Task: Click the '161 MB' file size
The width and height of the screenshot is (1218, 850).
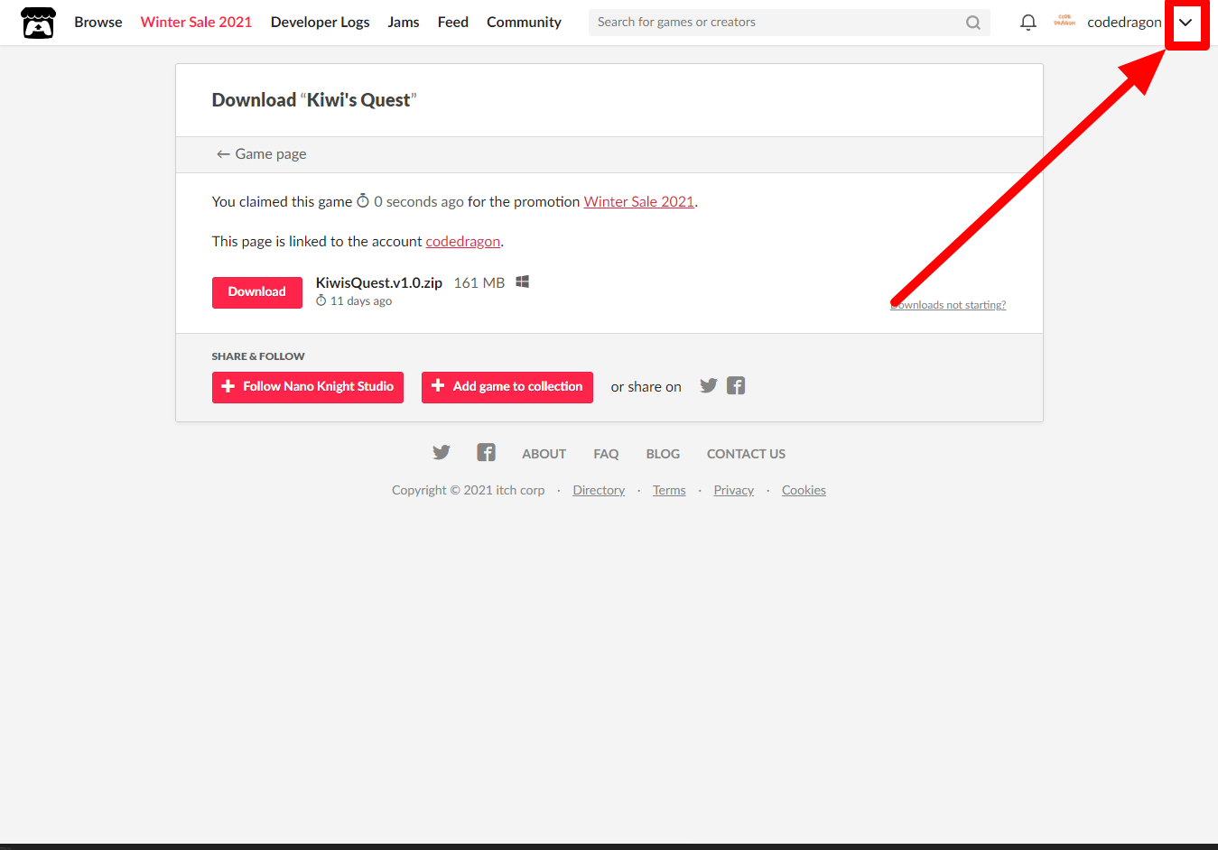Action: 479,283
